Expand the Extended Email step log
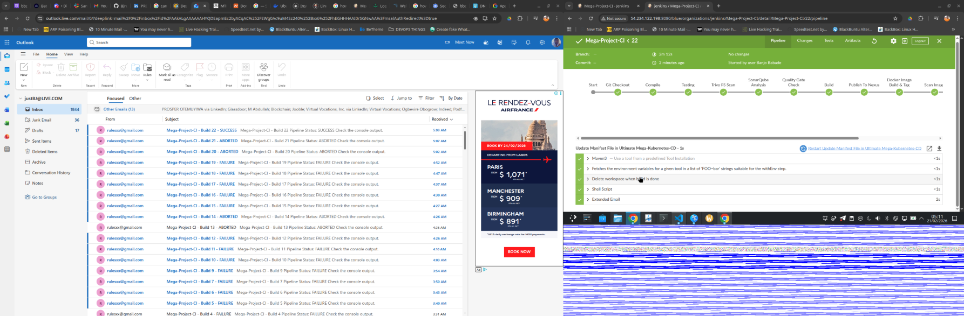The width and height of the screenshot is (964, 316). pos(588,200)
